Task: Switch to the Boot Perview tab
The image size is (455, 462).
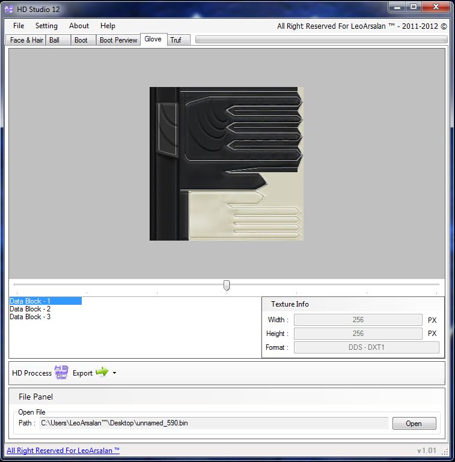Action: point(118,40)
